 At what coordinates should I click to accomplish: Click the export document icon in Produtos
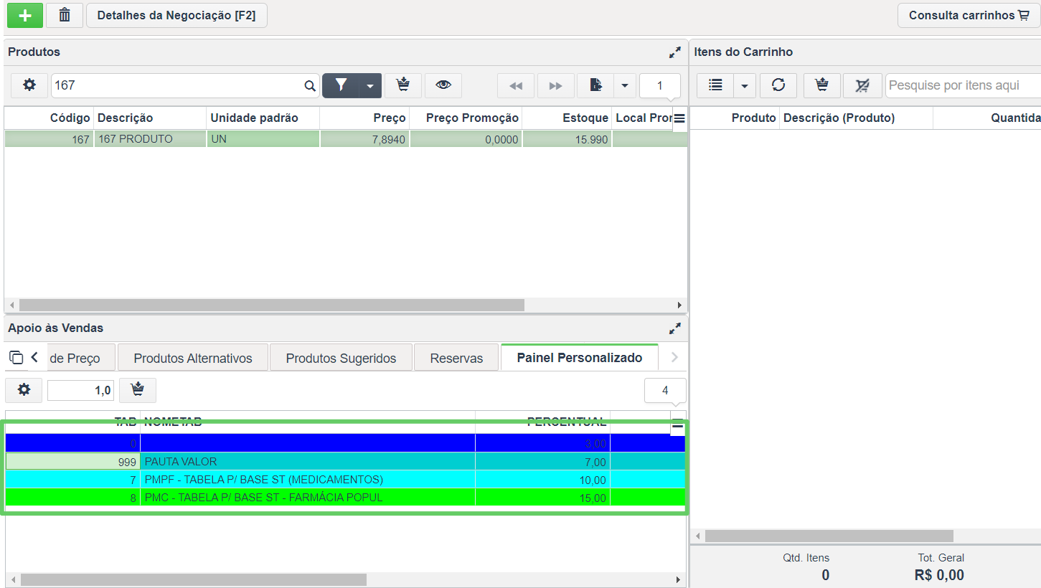click(595, 85)
